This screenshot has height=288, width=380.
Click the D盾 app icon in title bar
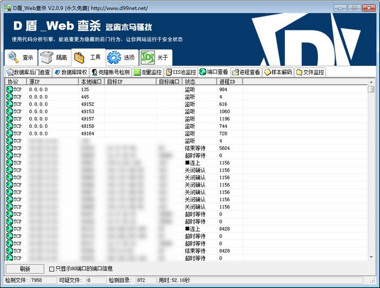8,8
